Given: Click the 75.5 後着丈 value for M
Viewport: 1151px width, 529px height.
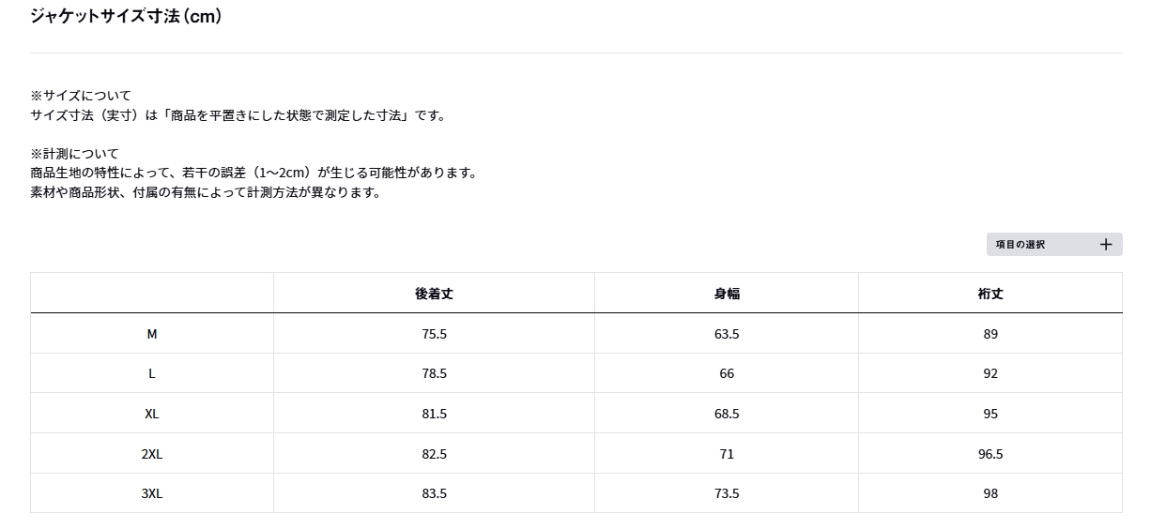Looking at the screenshot, I should [435, 334].
